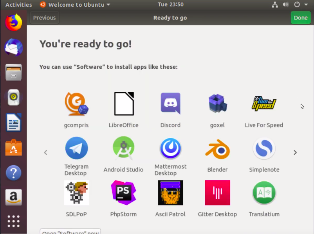
Task: Expand the system menu arrow
Action: pyautogui.click(x=306, y=4)
